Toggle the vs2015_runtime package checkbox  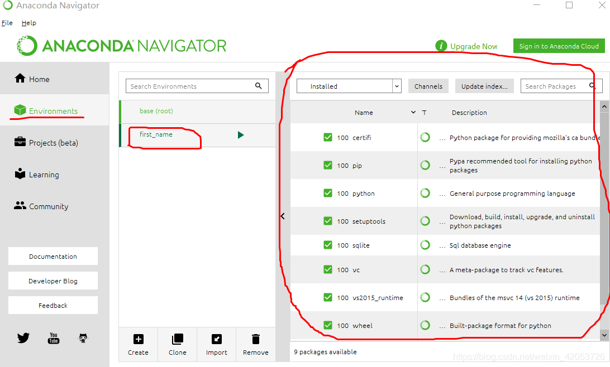coord(328,297)
